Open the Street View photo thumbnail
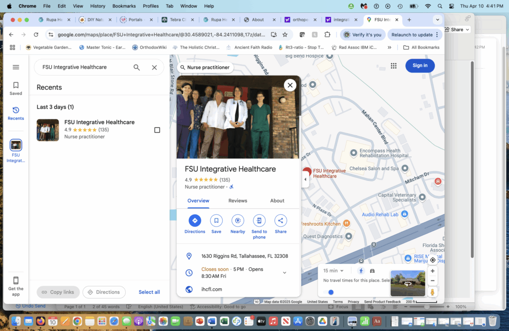Screen dimensions: 509x331 (408, 283)
